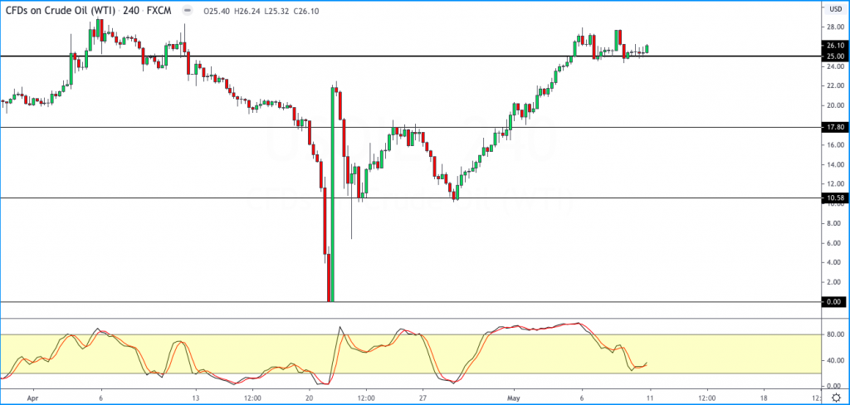
Task: Open the USD currency selector
Action: click(x=835, y=8)
